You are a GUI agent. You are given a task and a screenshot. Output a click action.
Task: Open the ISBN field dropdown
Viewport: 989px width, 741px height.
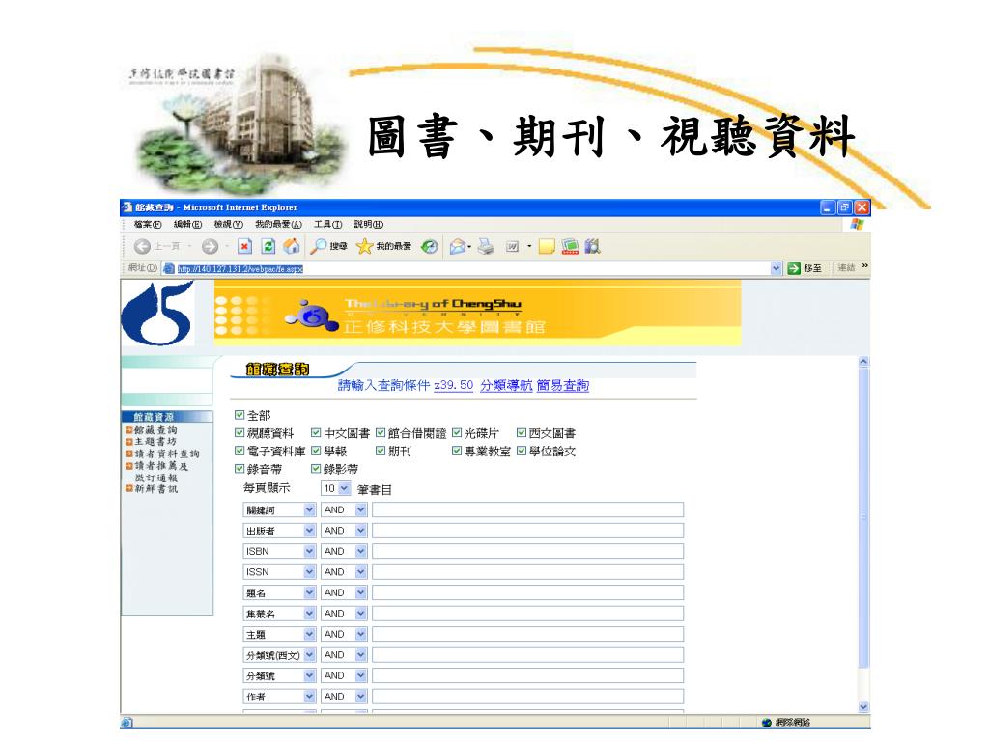point(279,551)
